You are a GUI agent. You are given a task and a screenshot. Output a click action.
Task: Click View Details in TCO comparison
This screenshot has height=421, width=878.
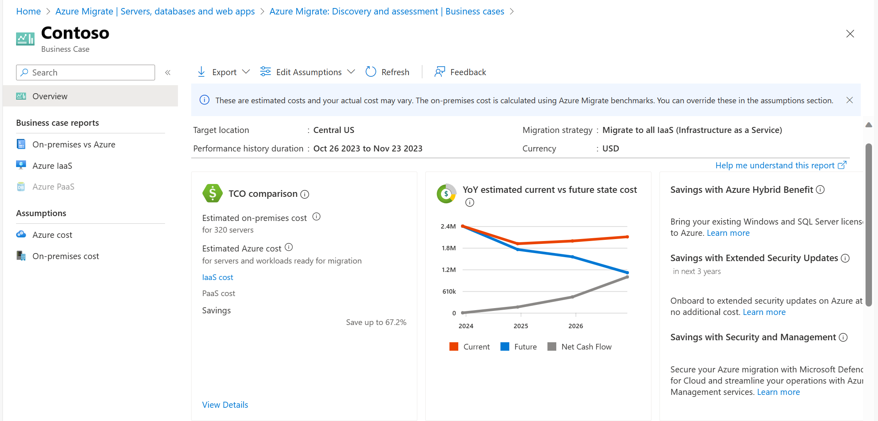pyautogui.click(x=225, y=405)
